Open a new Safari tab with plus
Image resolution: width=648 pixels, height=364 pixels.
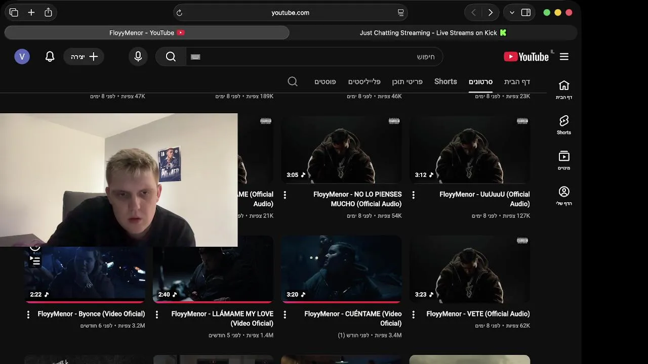coord(31,13)
